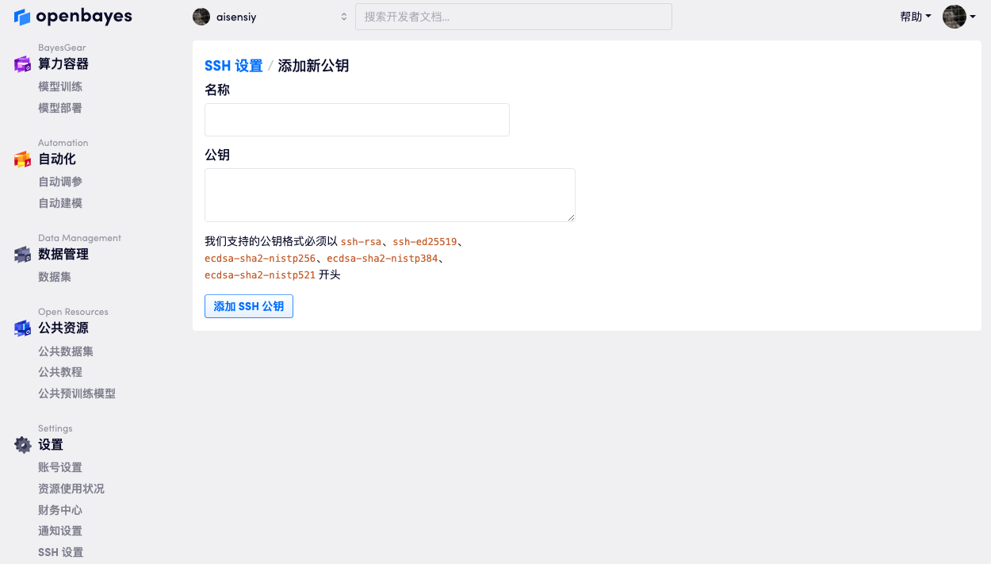Go to 模型训练 in sidebar
The image size is (991, 564).
[60, 86]
